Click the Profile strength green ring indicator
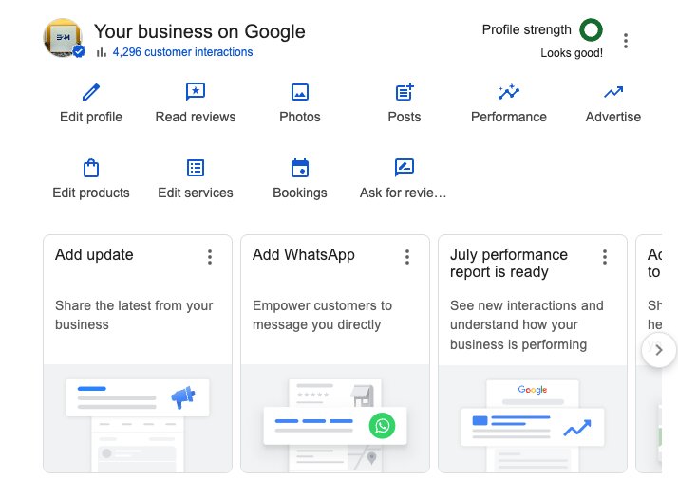 tap(591, 29)
